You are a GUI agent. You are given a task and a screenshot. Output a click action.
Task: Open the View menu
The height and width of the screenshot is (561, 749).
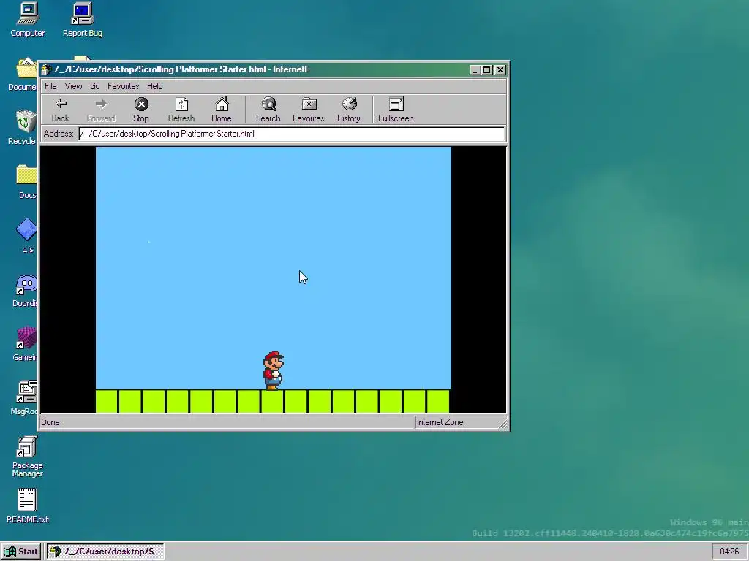coord(74,86)
